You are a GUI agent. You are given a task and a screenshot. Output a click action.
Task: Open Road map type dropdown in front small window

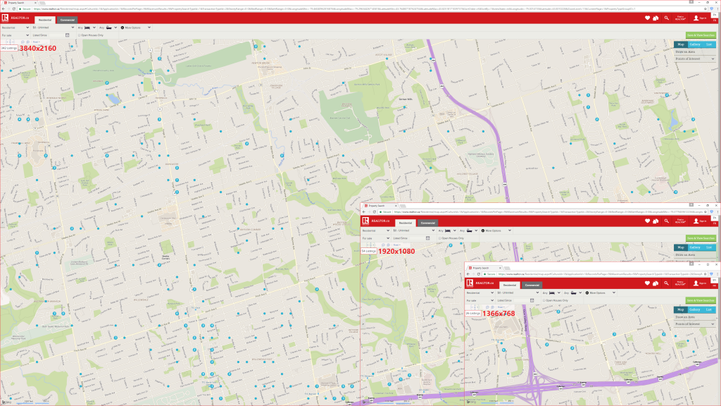click(x=501, y=307)
